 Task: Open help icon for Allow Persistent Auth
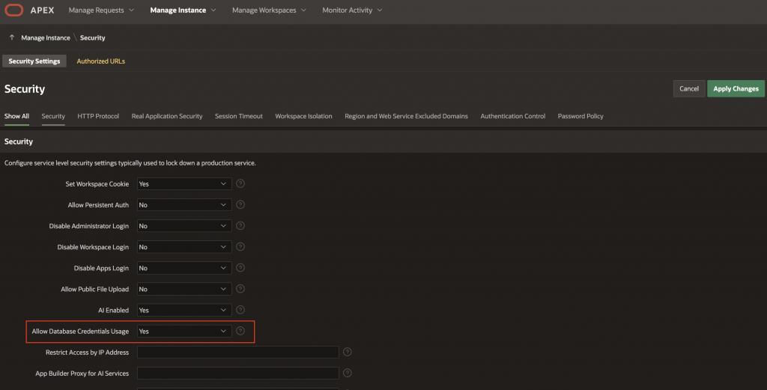click(x=240, y=204)
